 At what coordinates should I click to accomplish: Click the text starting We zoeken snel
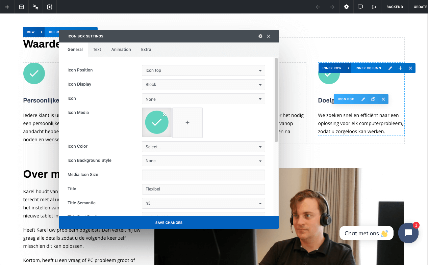pos(360,123)
